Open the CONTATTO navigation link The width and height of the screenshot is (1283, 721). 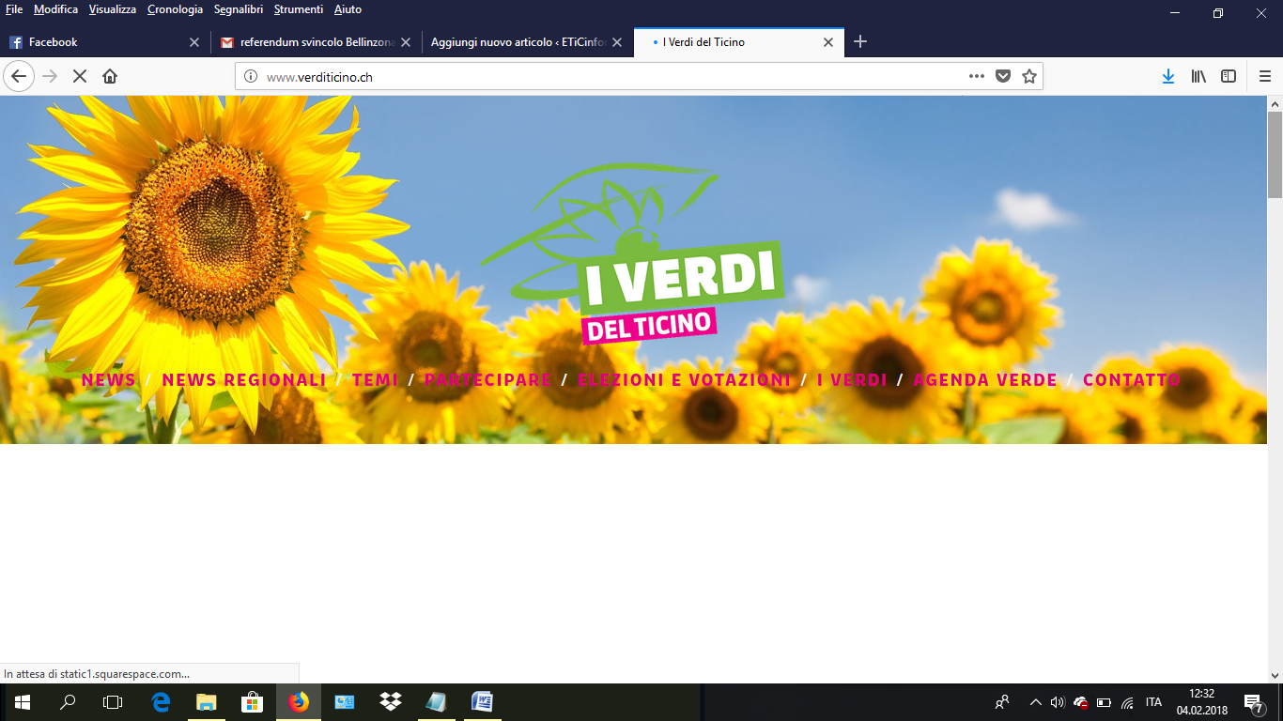[1132, 380]
